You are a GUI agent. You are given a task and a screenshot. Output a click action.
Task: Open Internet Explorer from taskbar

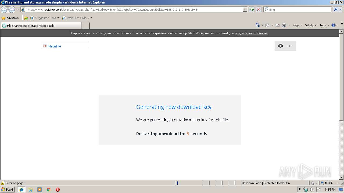[x=21, y=190]
